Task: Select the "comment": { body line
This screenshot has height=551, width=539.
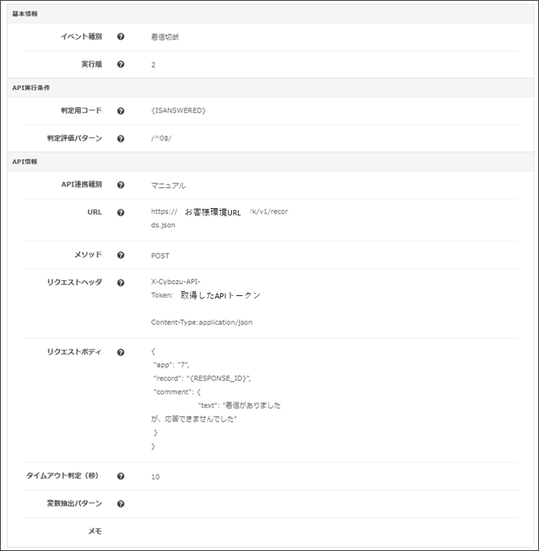Action: point(177,392)
